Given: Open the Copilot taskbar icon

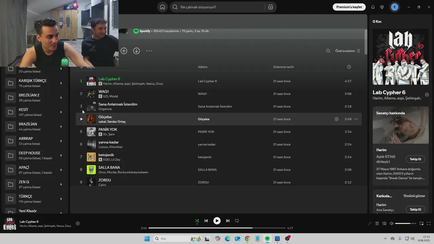Looking at the screenshot, I should coord(217,239).
